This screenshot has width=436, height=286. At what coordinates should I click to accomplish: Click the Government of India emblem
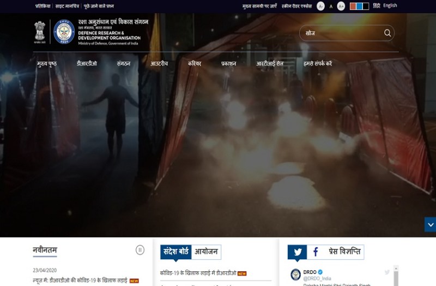pos(39,32)
